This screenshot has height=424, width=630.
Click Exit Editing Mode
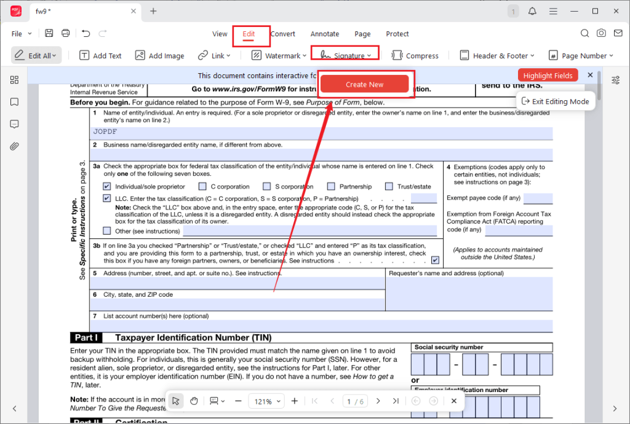556,101
